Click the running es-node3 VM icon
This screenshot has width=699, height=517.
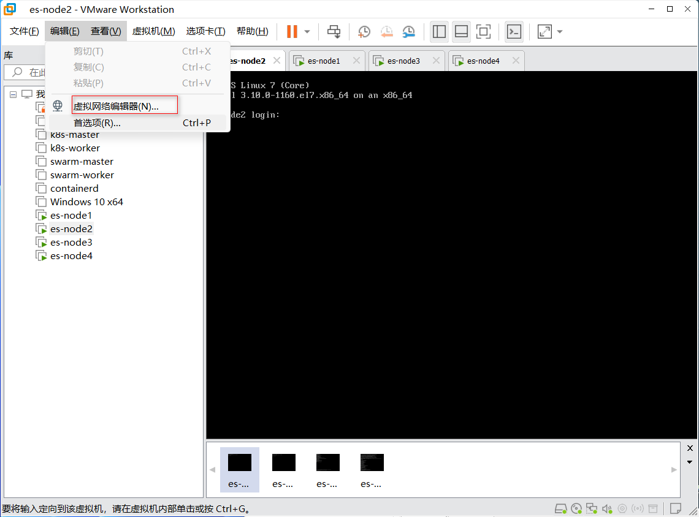[42, 242]
